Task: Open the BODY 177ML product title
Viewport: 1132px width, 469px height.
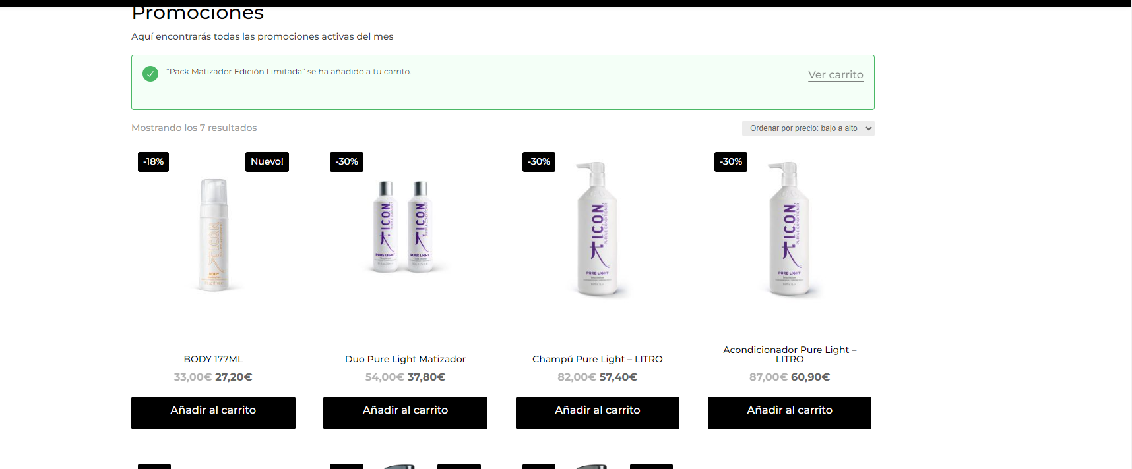Action: (213, 359)
